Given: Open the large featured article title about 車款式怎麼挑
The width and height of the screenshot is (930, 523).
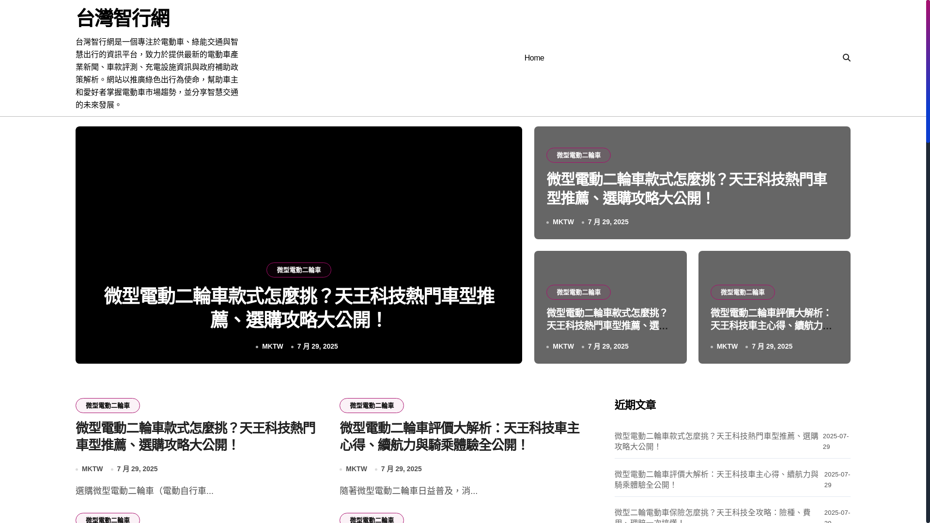Looking at the screenshot, I should (x=299, y=308).
